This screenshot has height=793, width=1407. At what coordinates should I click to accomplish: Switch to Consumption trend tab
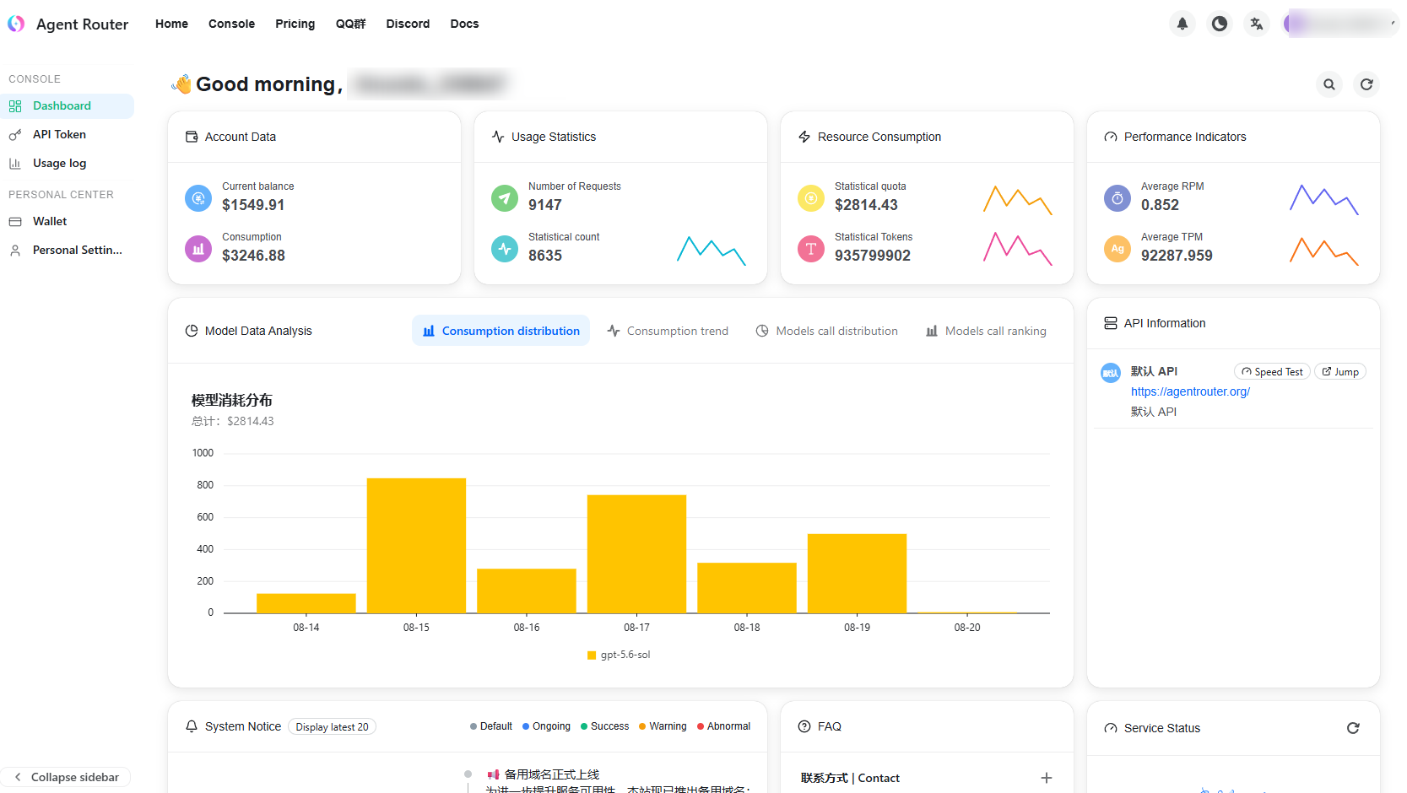pyautogui.click(x=668, y=331)
